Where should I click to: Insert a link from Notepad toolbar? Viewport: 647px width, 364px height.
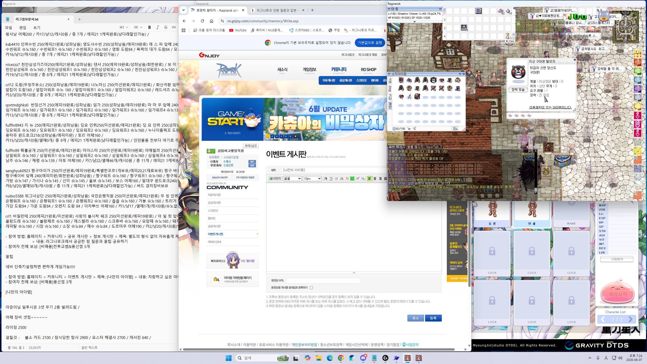[x=174, y=27]
